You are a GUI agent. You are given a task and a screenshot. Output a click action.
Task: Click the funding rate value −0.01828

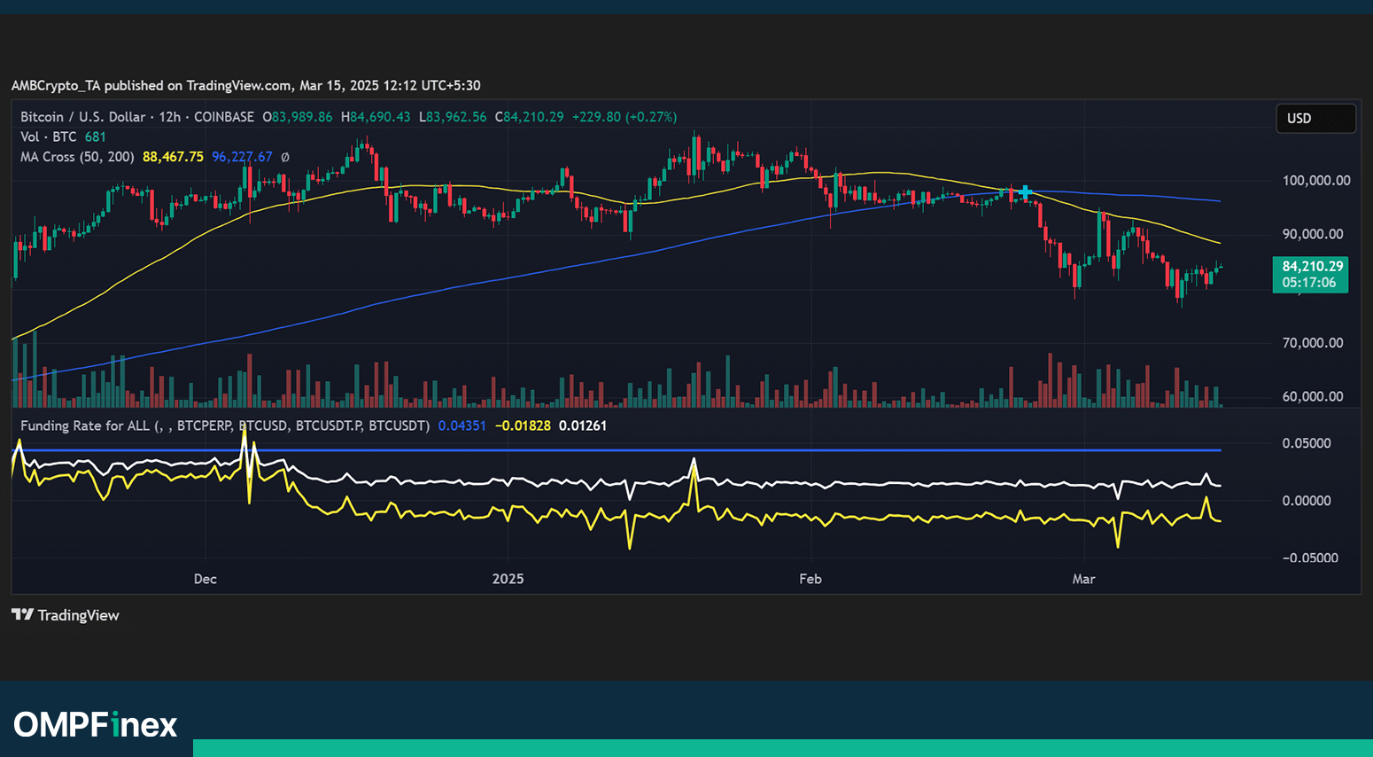(x=523, y=426)
